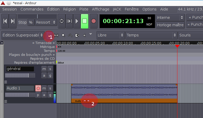Start playback with the Play button

click(x=77, y=21)
